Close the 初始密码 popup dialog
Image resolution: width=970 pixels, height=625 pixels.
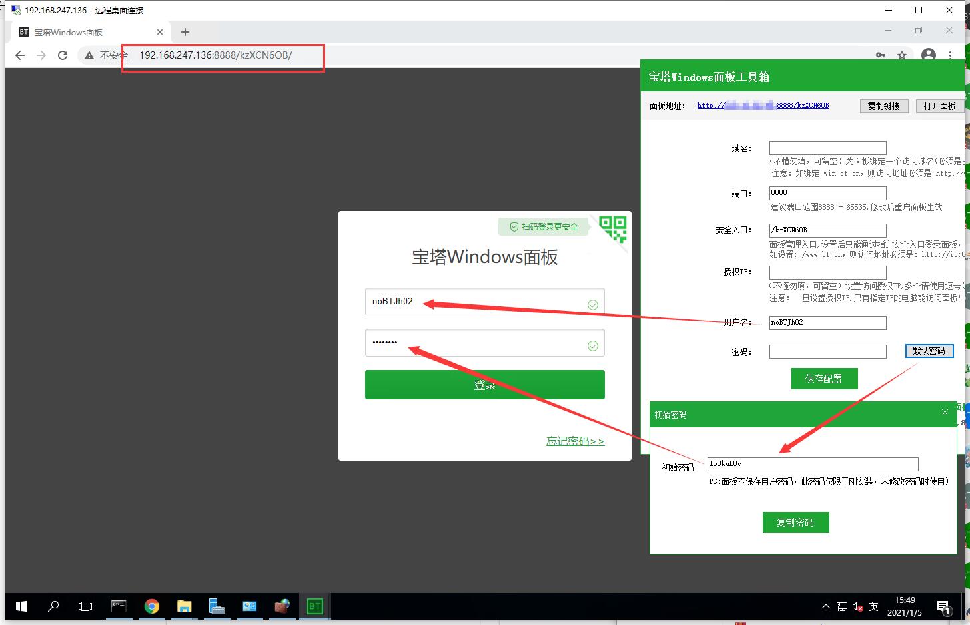point(945,413)
